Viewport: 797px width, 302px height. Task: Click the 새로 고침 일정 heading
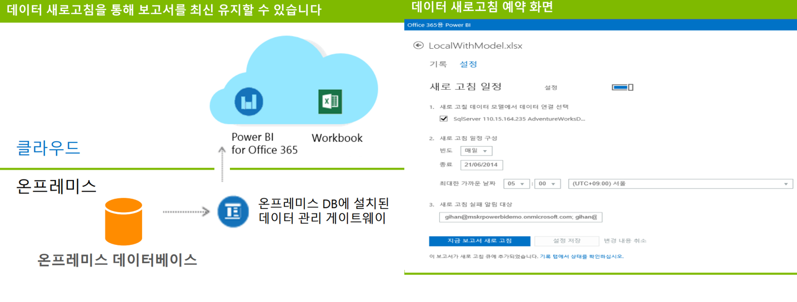point(465,86)
